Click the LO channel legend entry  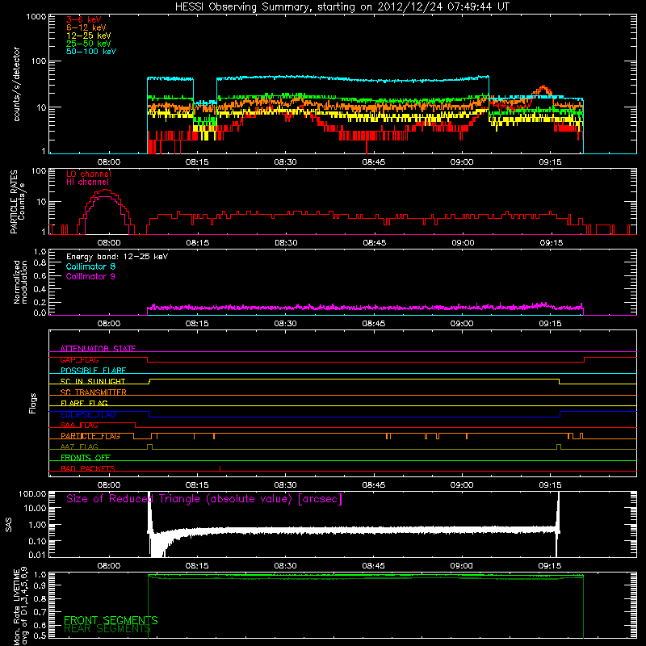click(89, 174)
